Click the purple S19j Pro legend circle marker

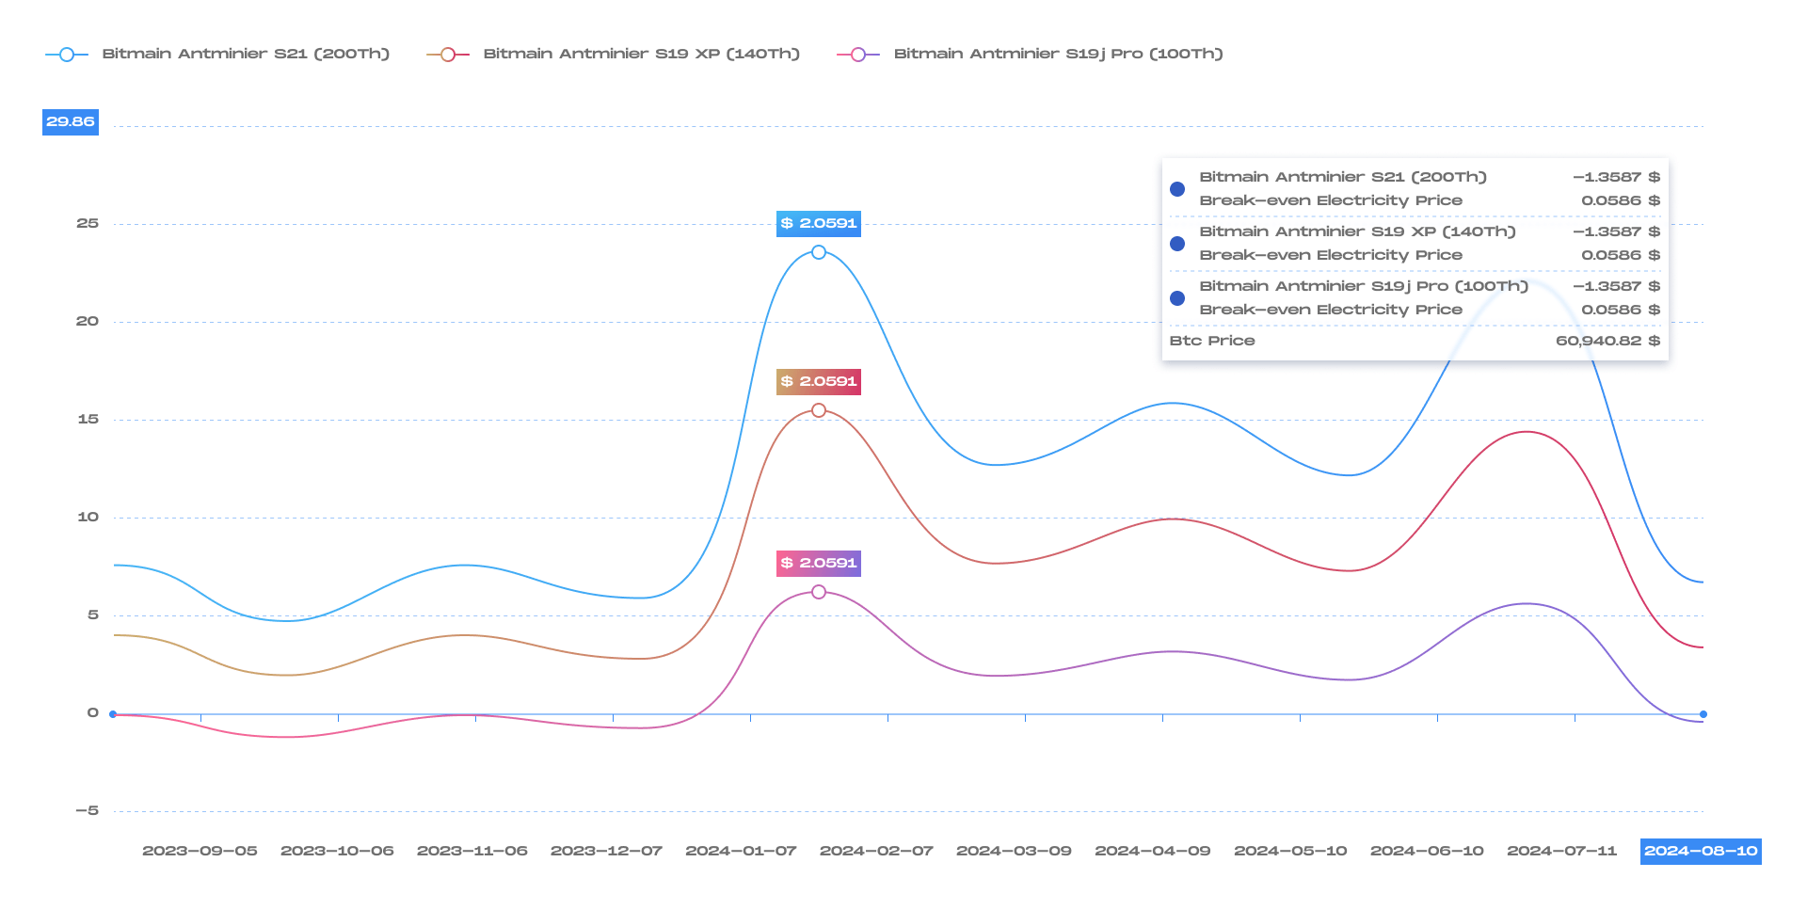click(858, 55)
